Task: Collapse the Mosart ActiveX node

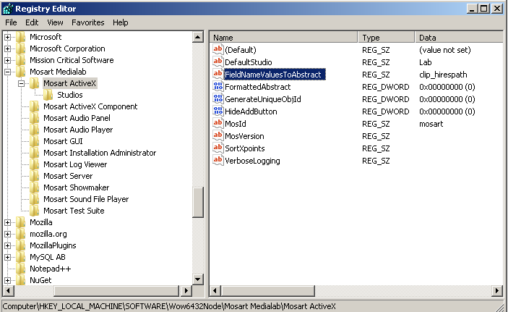Action: coord(22,83)
